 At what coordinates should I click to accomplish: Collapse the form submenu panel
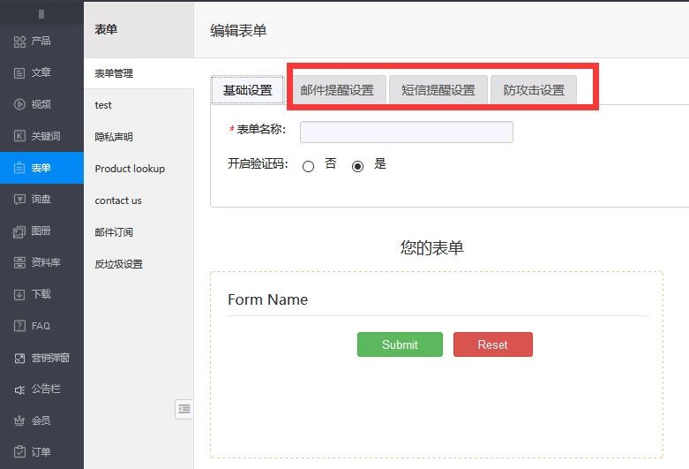(183, 409)
